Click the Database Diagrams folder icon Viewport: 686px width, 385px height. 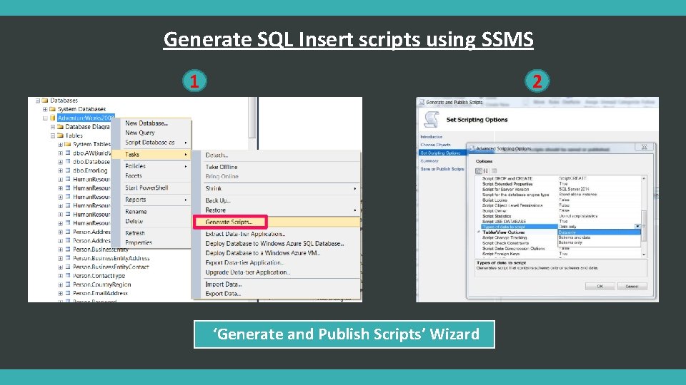pos(60,127)
